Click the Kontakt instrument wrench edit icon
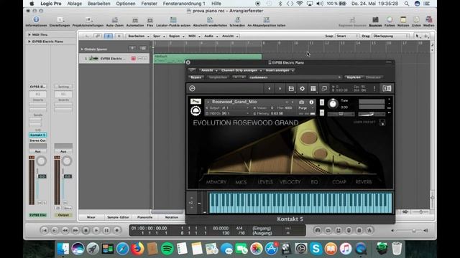Image resolution: width=460 pixels, height=258 pixels. click(195, 102)
